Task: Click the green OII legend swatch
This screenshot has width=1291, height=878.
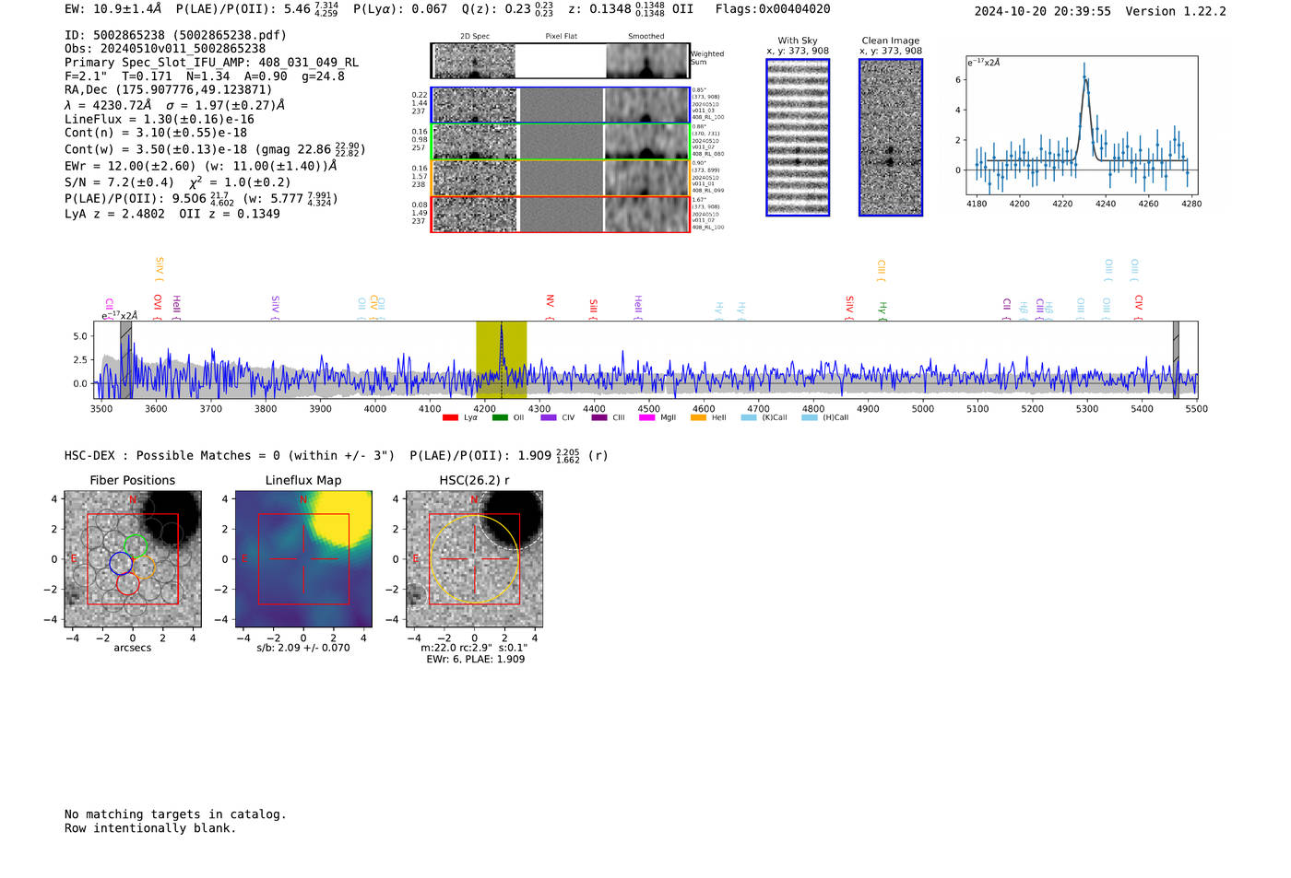Action: (500, 418)
